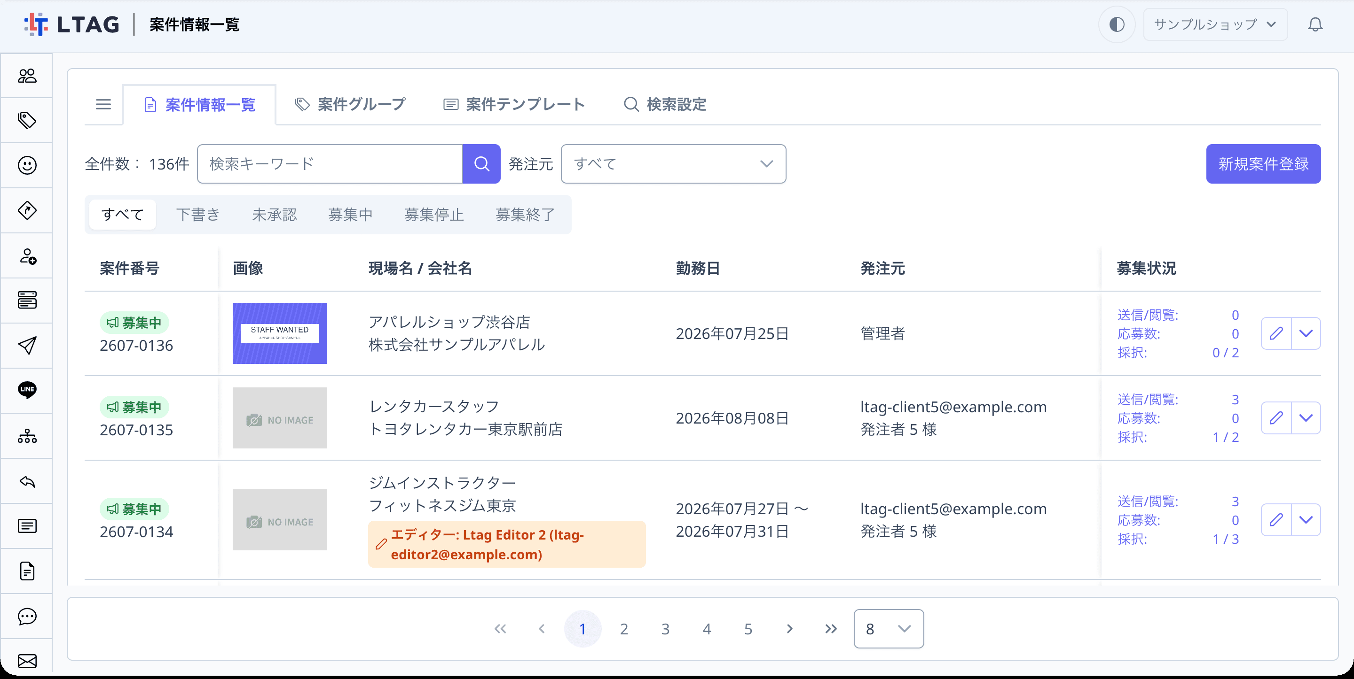The width and height of the screenshot is (1354, 679).
Task: Go to page 3 in pagination
Action: [665, 629]
